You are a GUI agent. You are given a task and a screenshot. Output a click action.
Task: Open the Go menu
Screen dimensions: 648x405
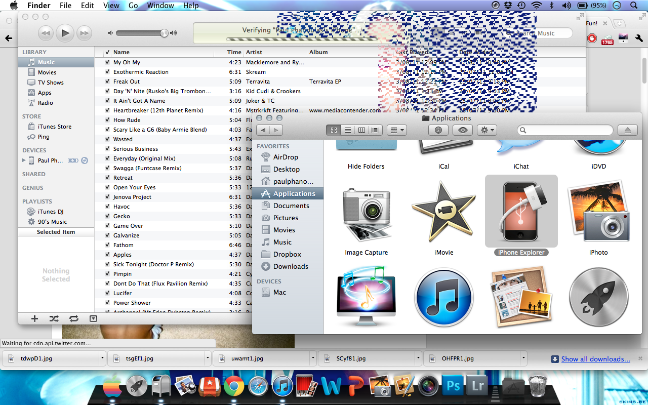click(133, 6)
